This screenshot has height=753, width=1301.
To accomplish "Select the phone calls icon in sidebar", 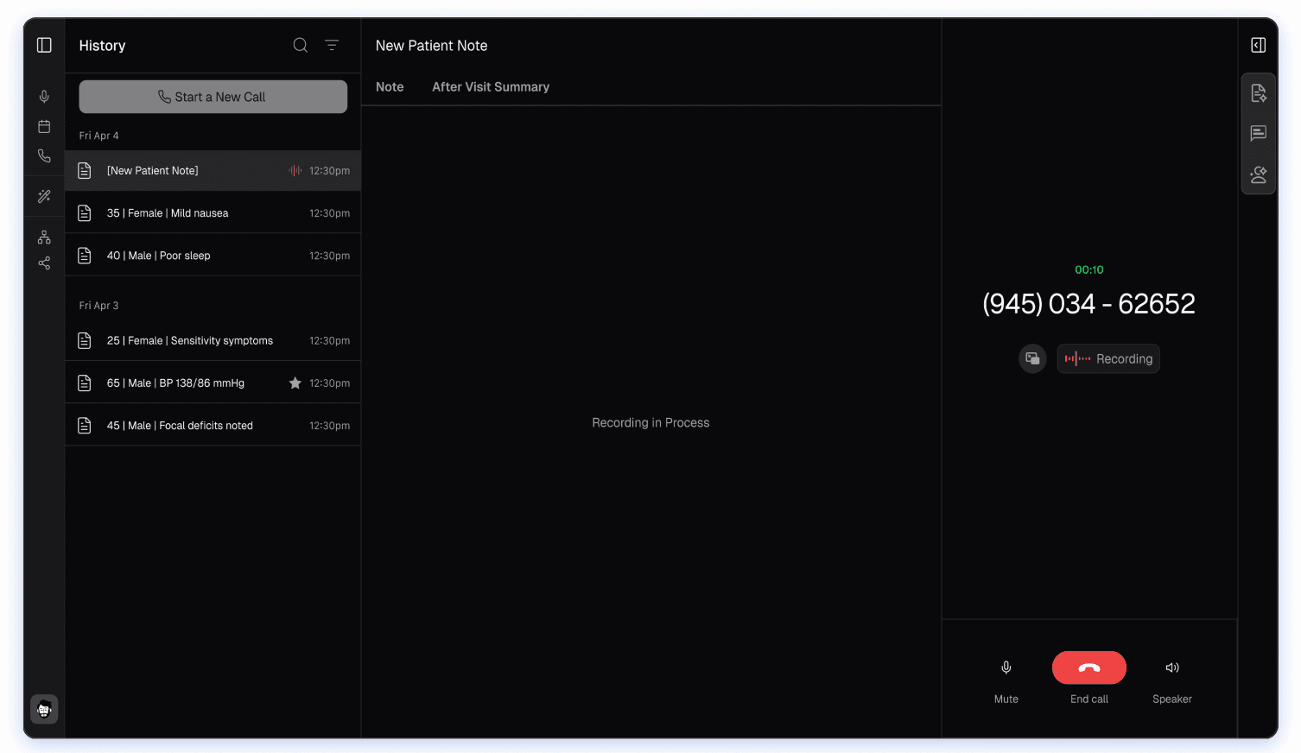I will [44, 156].
